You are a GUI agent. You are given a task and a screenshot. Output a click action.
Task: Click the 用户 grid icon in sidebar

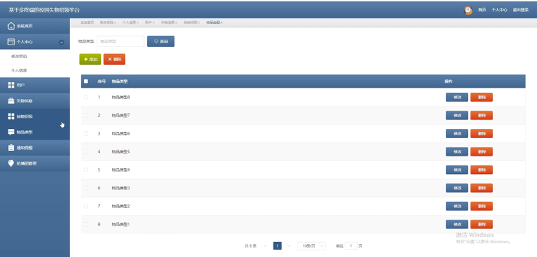click(11, 85)
